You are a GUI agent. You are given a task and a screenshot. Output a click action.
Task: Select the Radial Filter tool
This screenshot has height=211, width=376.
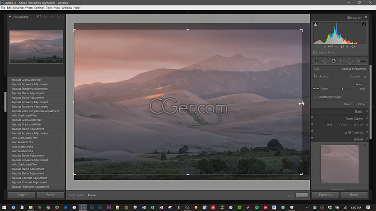[x=350, y=61]
